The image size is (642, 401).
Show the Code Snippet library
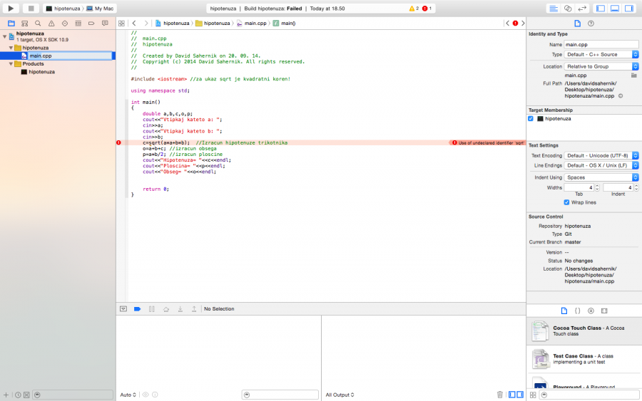coord(578,311)
